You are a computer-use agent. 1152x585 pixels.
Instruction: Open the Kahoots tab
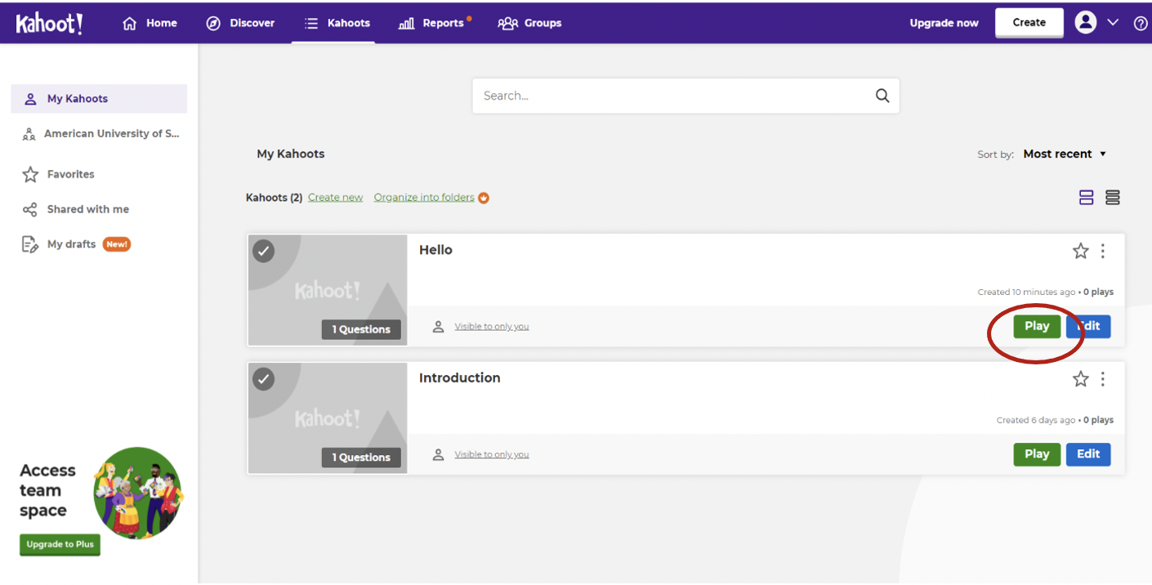tap(337, 23)
